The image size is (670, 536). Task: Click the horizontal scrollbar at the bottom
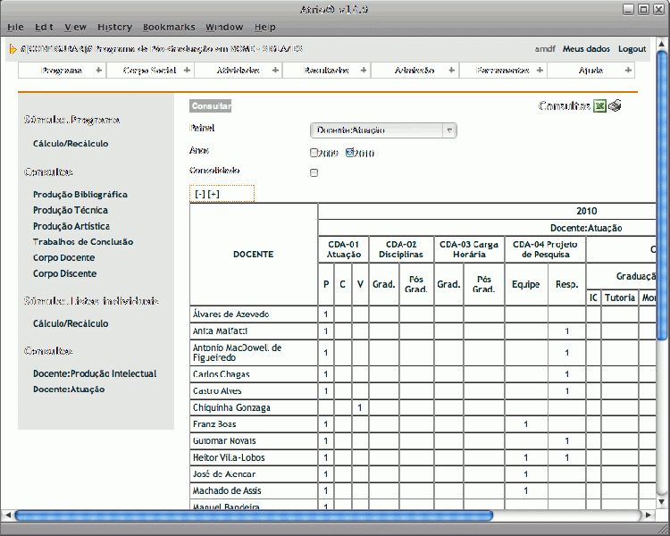pyautogui.click(x=255, y=515)
